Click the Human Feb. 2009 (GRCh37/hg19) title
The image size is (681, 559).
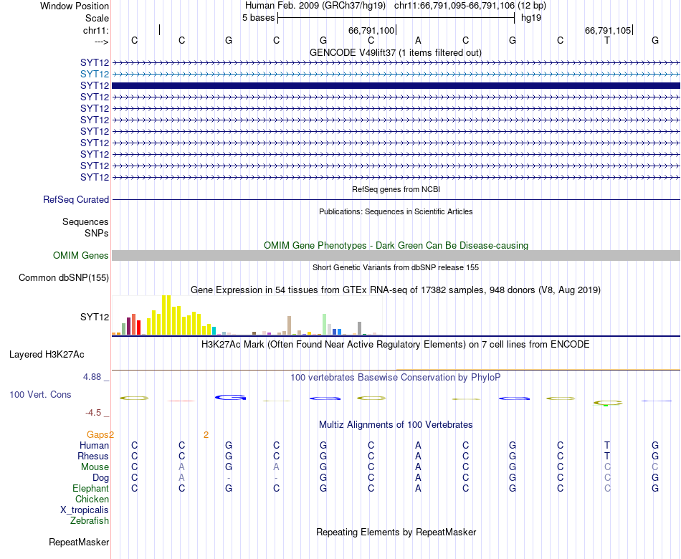coord(315,6)
